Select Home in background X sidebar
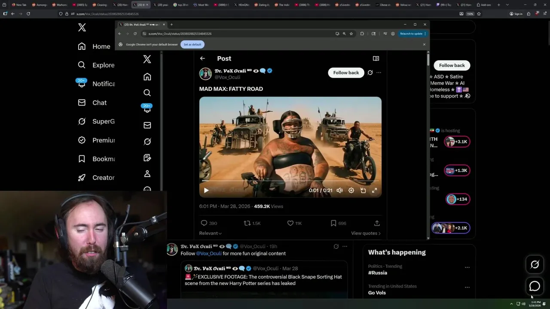The image size is (550, 309). (x=94, y=46)
